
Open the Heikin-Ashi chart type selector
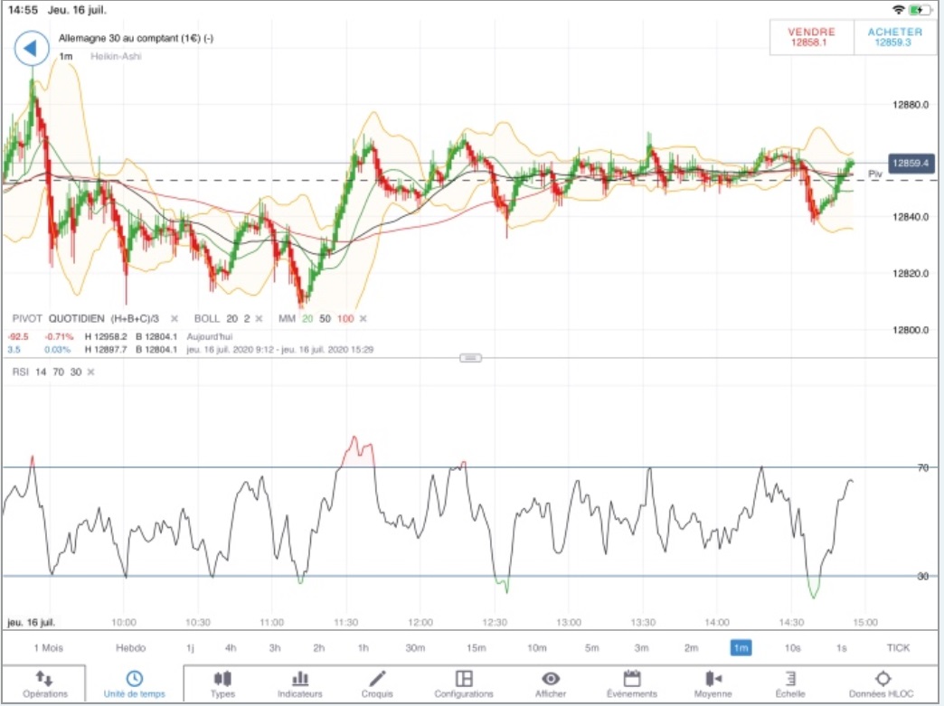click(x=116, y=56)
